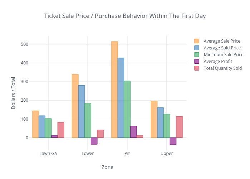Click the orange Average Sale Price bar for Lawn GA

(35, 124)
